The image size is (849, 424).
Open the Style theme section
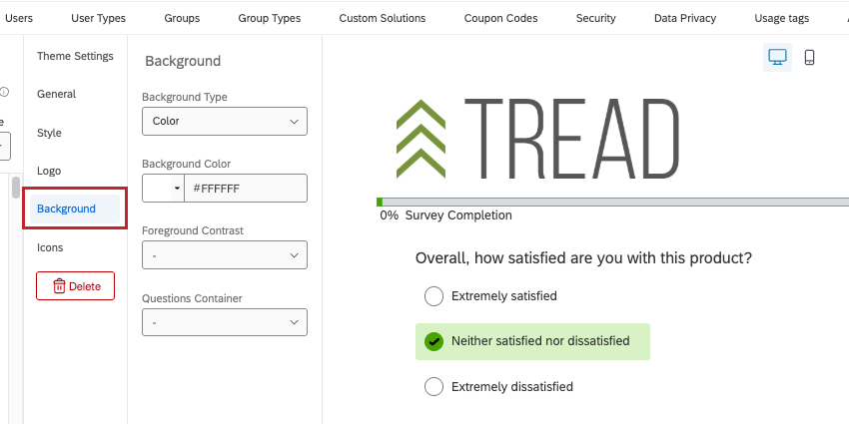(x=49, y=133)
